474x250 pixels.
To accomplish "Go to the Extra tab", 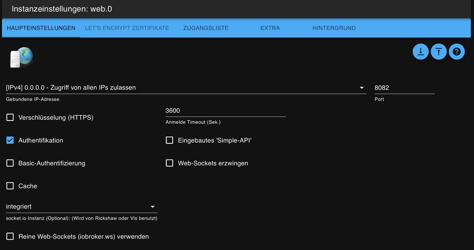I will [270, 28].
